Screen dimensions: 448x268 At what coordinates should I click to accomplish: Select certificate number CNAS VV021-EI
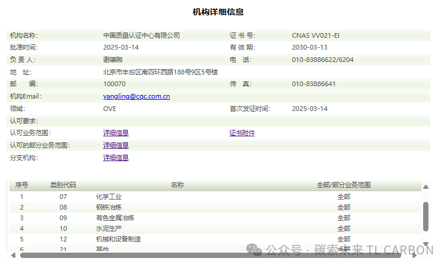[x=315, y=35]
